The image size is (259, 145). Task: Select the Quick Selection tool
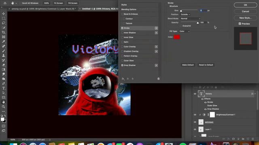(x=4, y=28)
